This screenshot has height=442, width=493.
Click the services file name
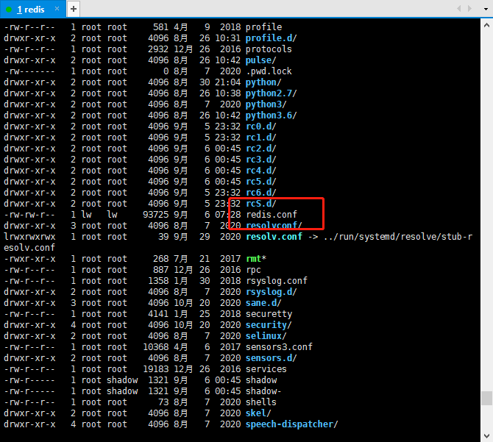pyautogui.click(x=266, y=368)
